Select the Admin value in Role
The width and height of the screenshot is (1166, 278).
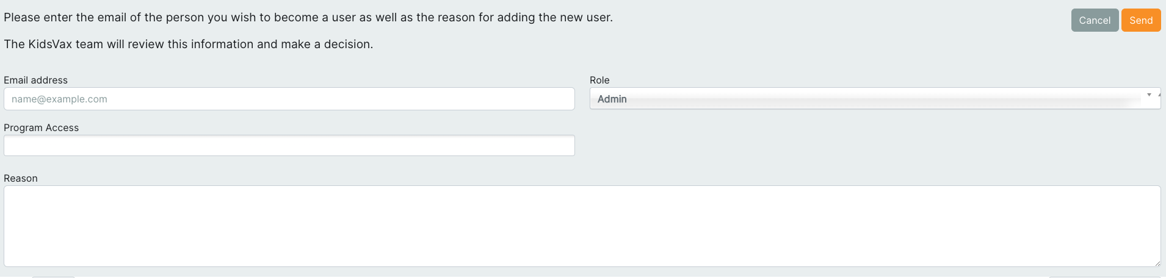[612, 99]
